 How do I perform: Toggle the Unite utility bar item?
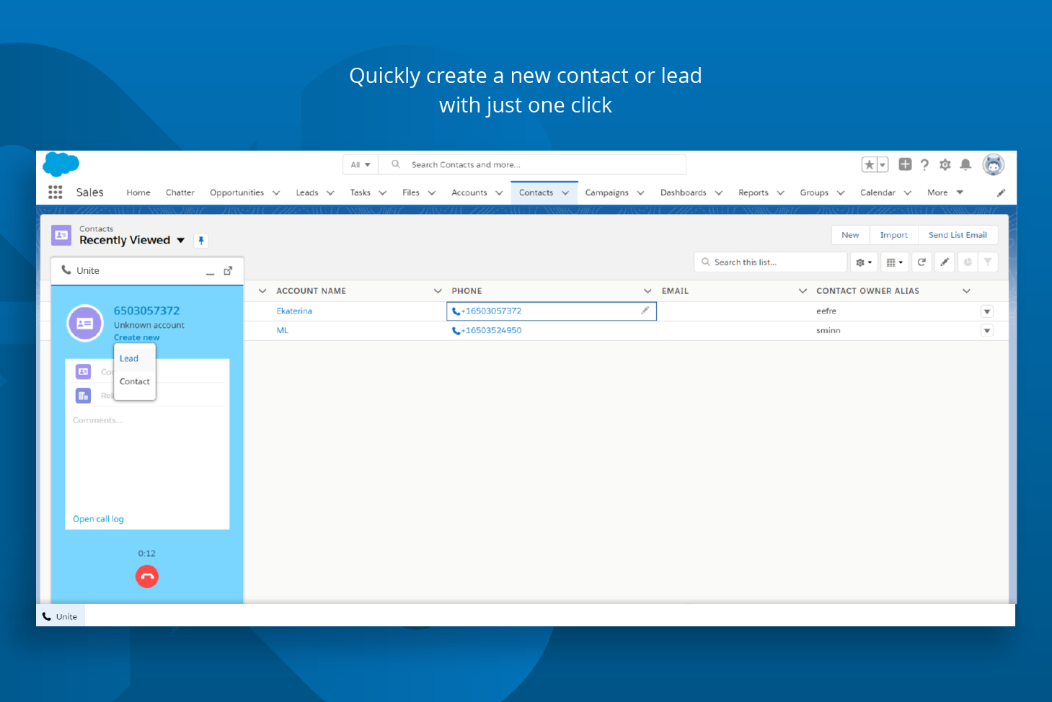(61, 616)
